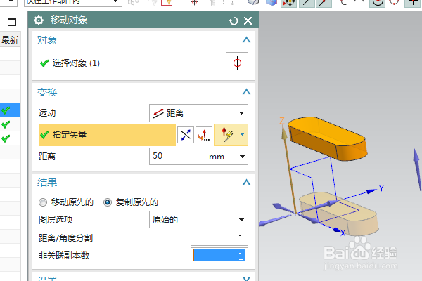Open the vector dialog icon
Image resolution: width=422 pixels, height=281 pixels.
pyautogui.click(x=204, y=135)
